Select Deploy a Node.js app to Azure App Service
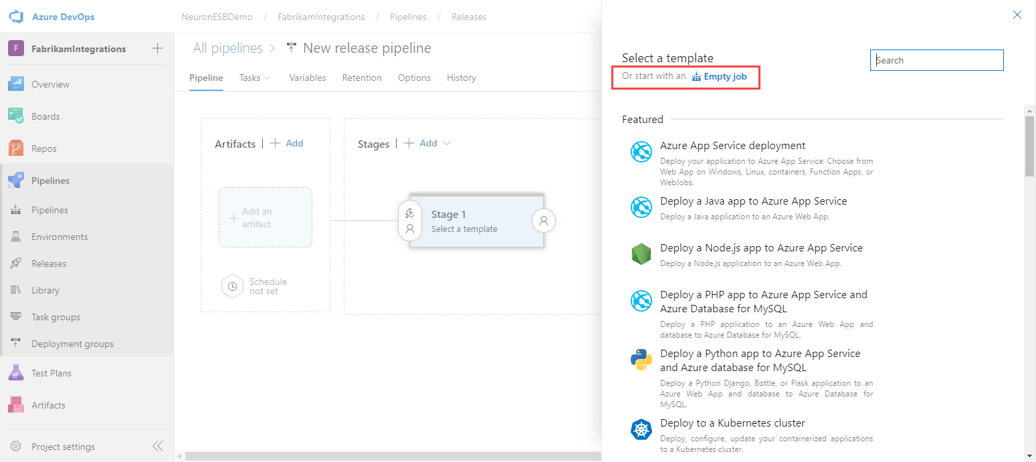 [x=762, y=247]
